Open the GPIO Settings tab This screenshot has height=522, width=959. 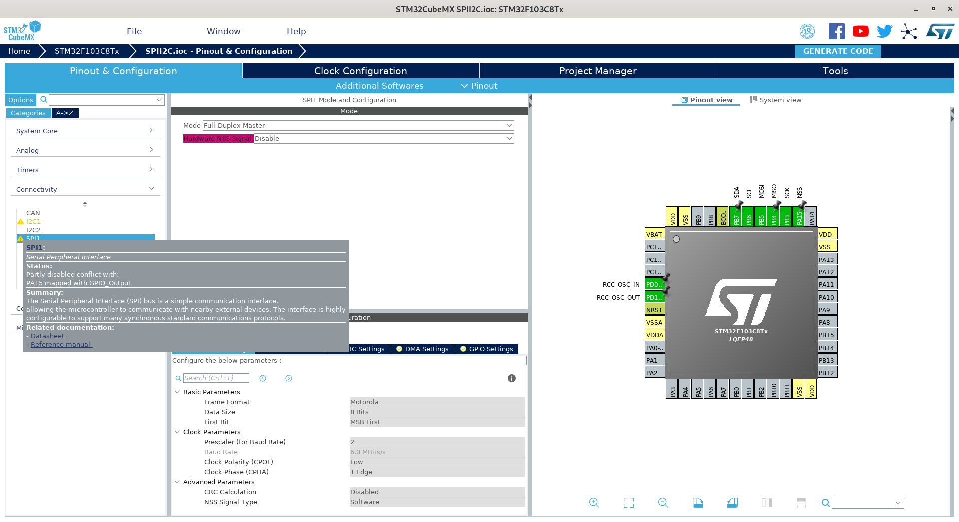pyautogui.click(x=486, y=349)
